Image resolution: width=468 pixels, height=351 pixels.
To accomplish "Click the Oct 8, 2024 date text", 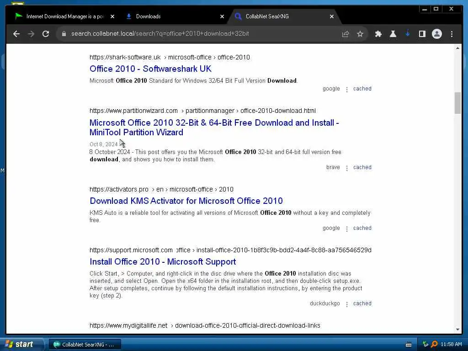I will click(104, 144).
